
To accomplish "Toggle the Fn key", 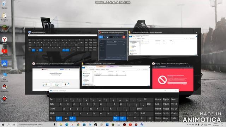I will coord(52,119).
